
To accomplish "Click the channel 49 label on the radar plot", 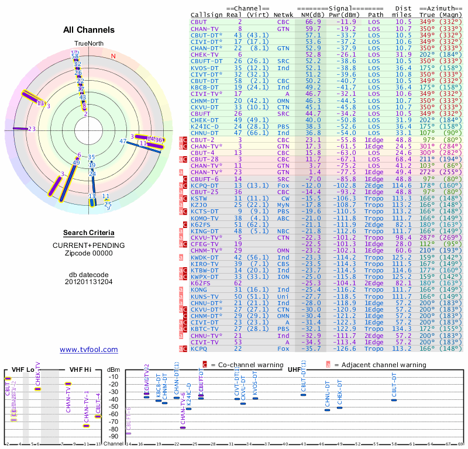I will click(77, 163).
